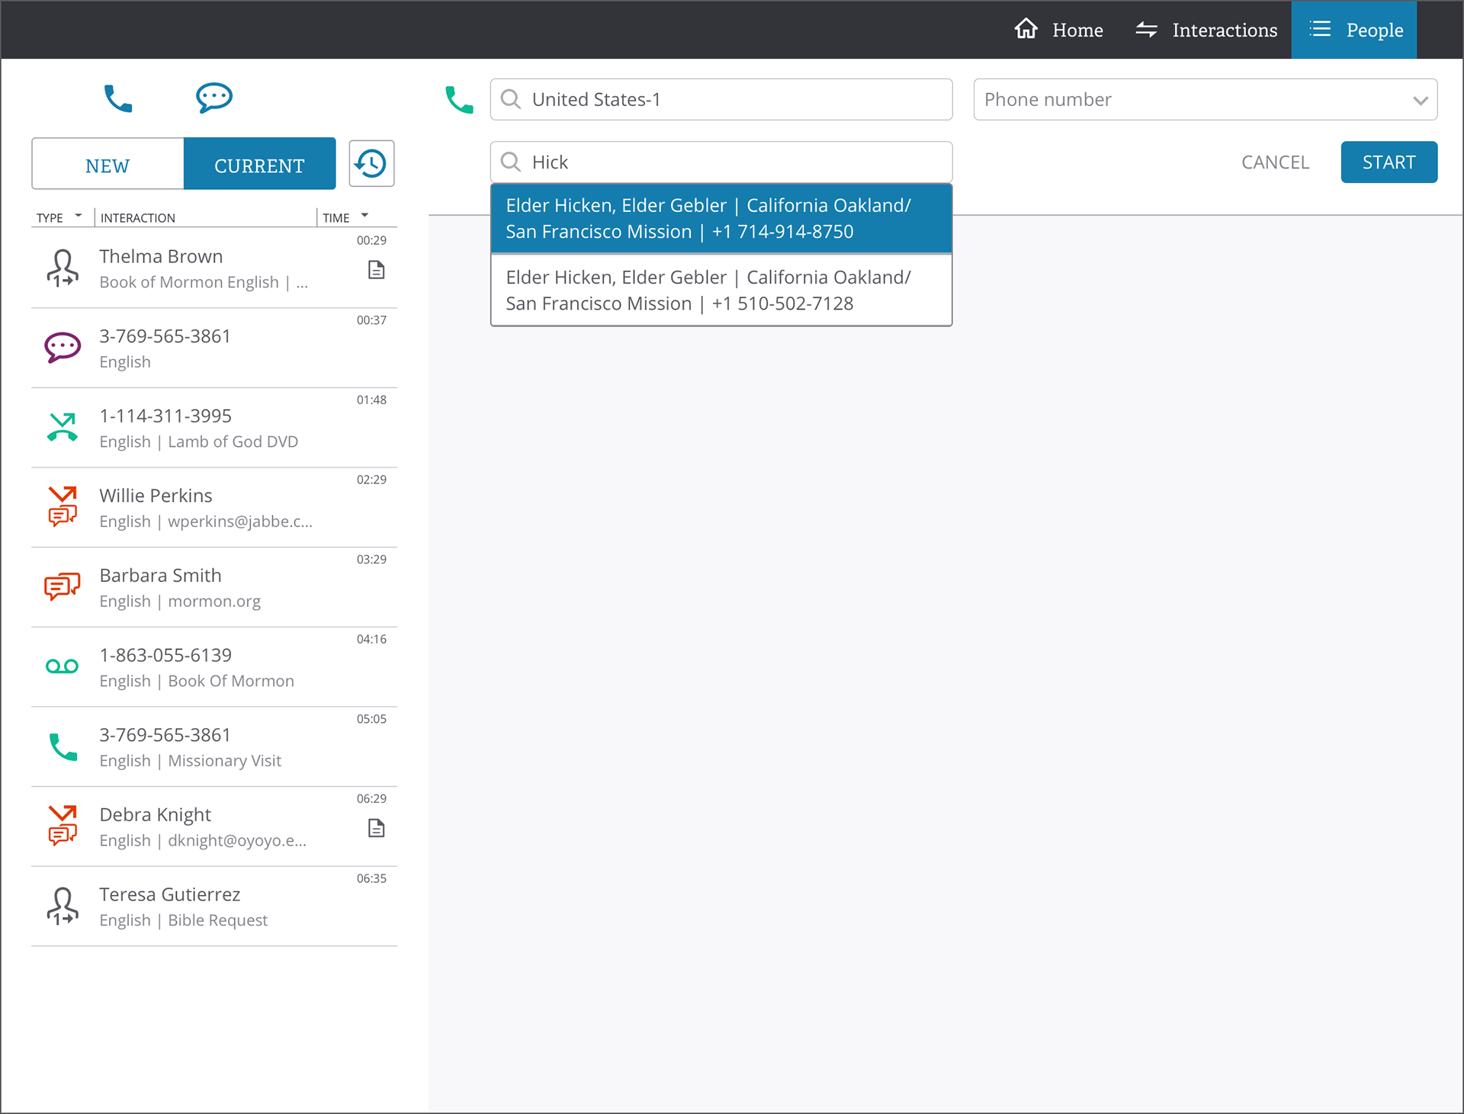Click the People list icon
Image resolution: width=1464 pixels, height=1114 pixels.
click(1320, 29)
